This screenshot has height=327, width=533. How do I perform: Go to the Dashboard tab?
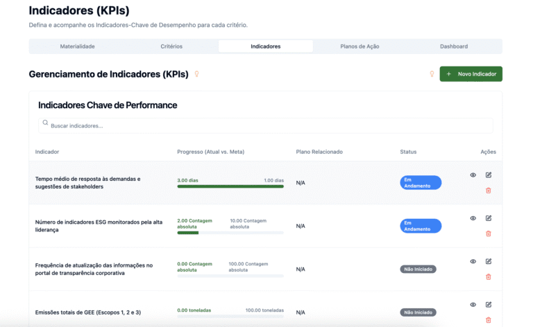pos(454,46)
